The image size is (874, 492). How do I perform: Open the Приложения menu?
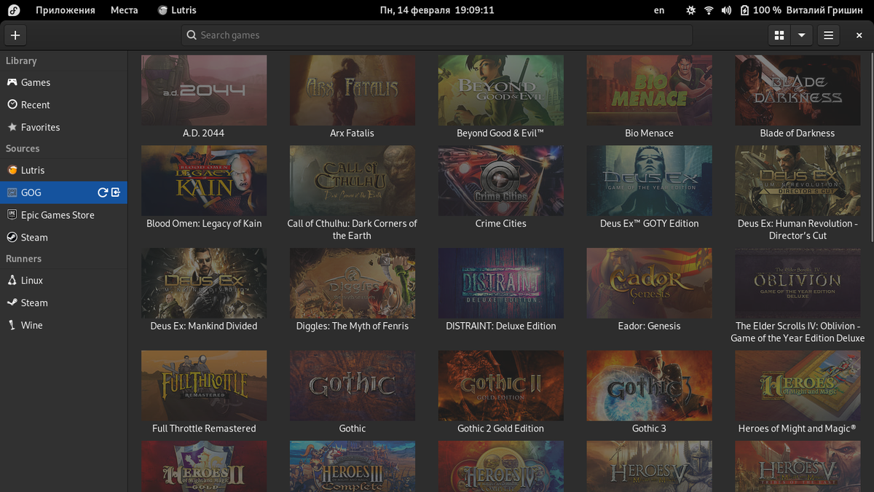pos(66,10)
